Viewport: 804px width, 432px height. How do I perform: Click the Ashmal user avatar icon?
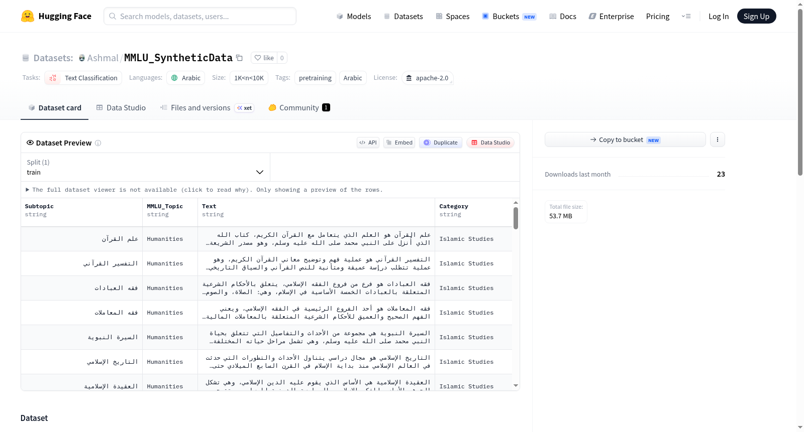tap(82, 58)
